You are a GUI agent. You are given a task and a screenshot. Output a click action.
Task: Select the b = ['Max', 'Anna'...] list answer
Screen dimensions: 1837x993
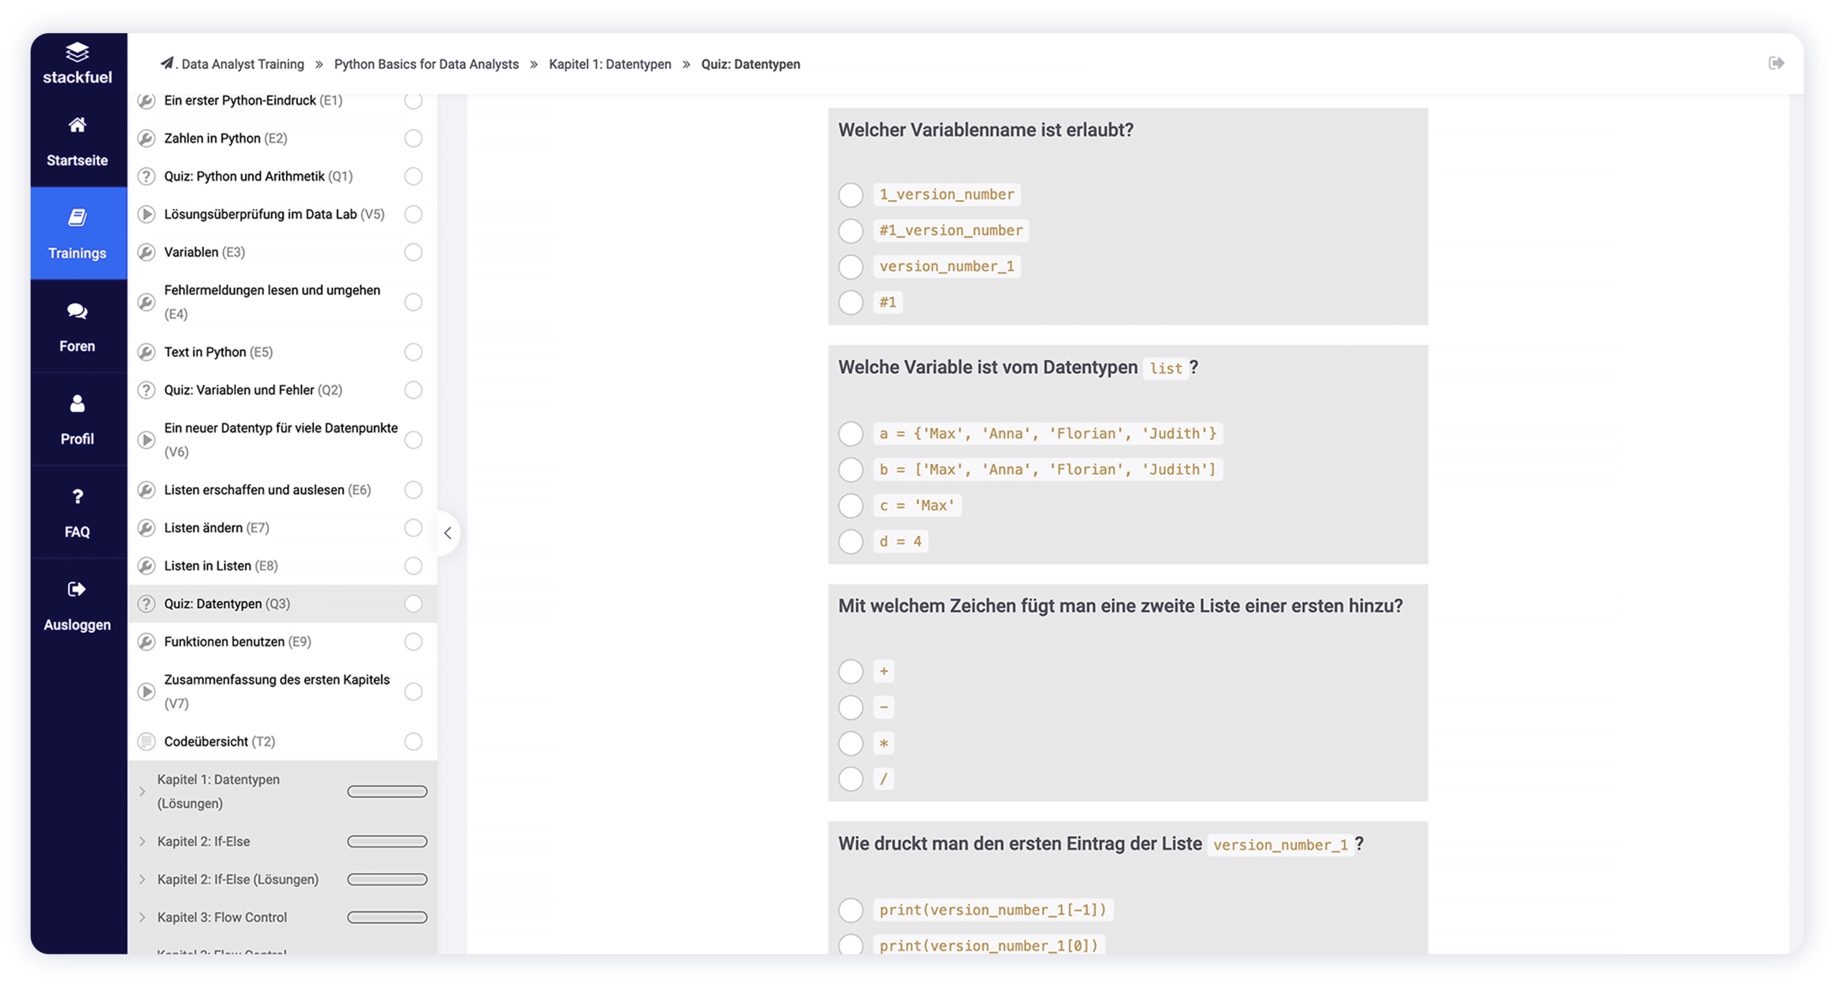coord(850,470)
